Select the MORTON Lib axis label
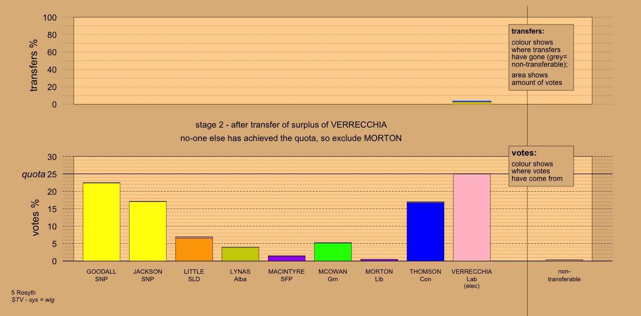The image size is (641, 316). tap(379, 275)
